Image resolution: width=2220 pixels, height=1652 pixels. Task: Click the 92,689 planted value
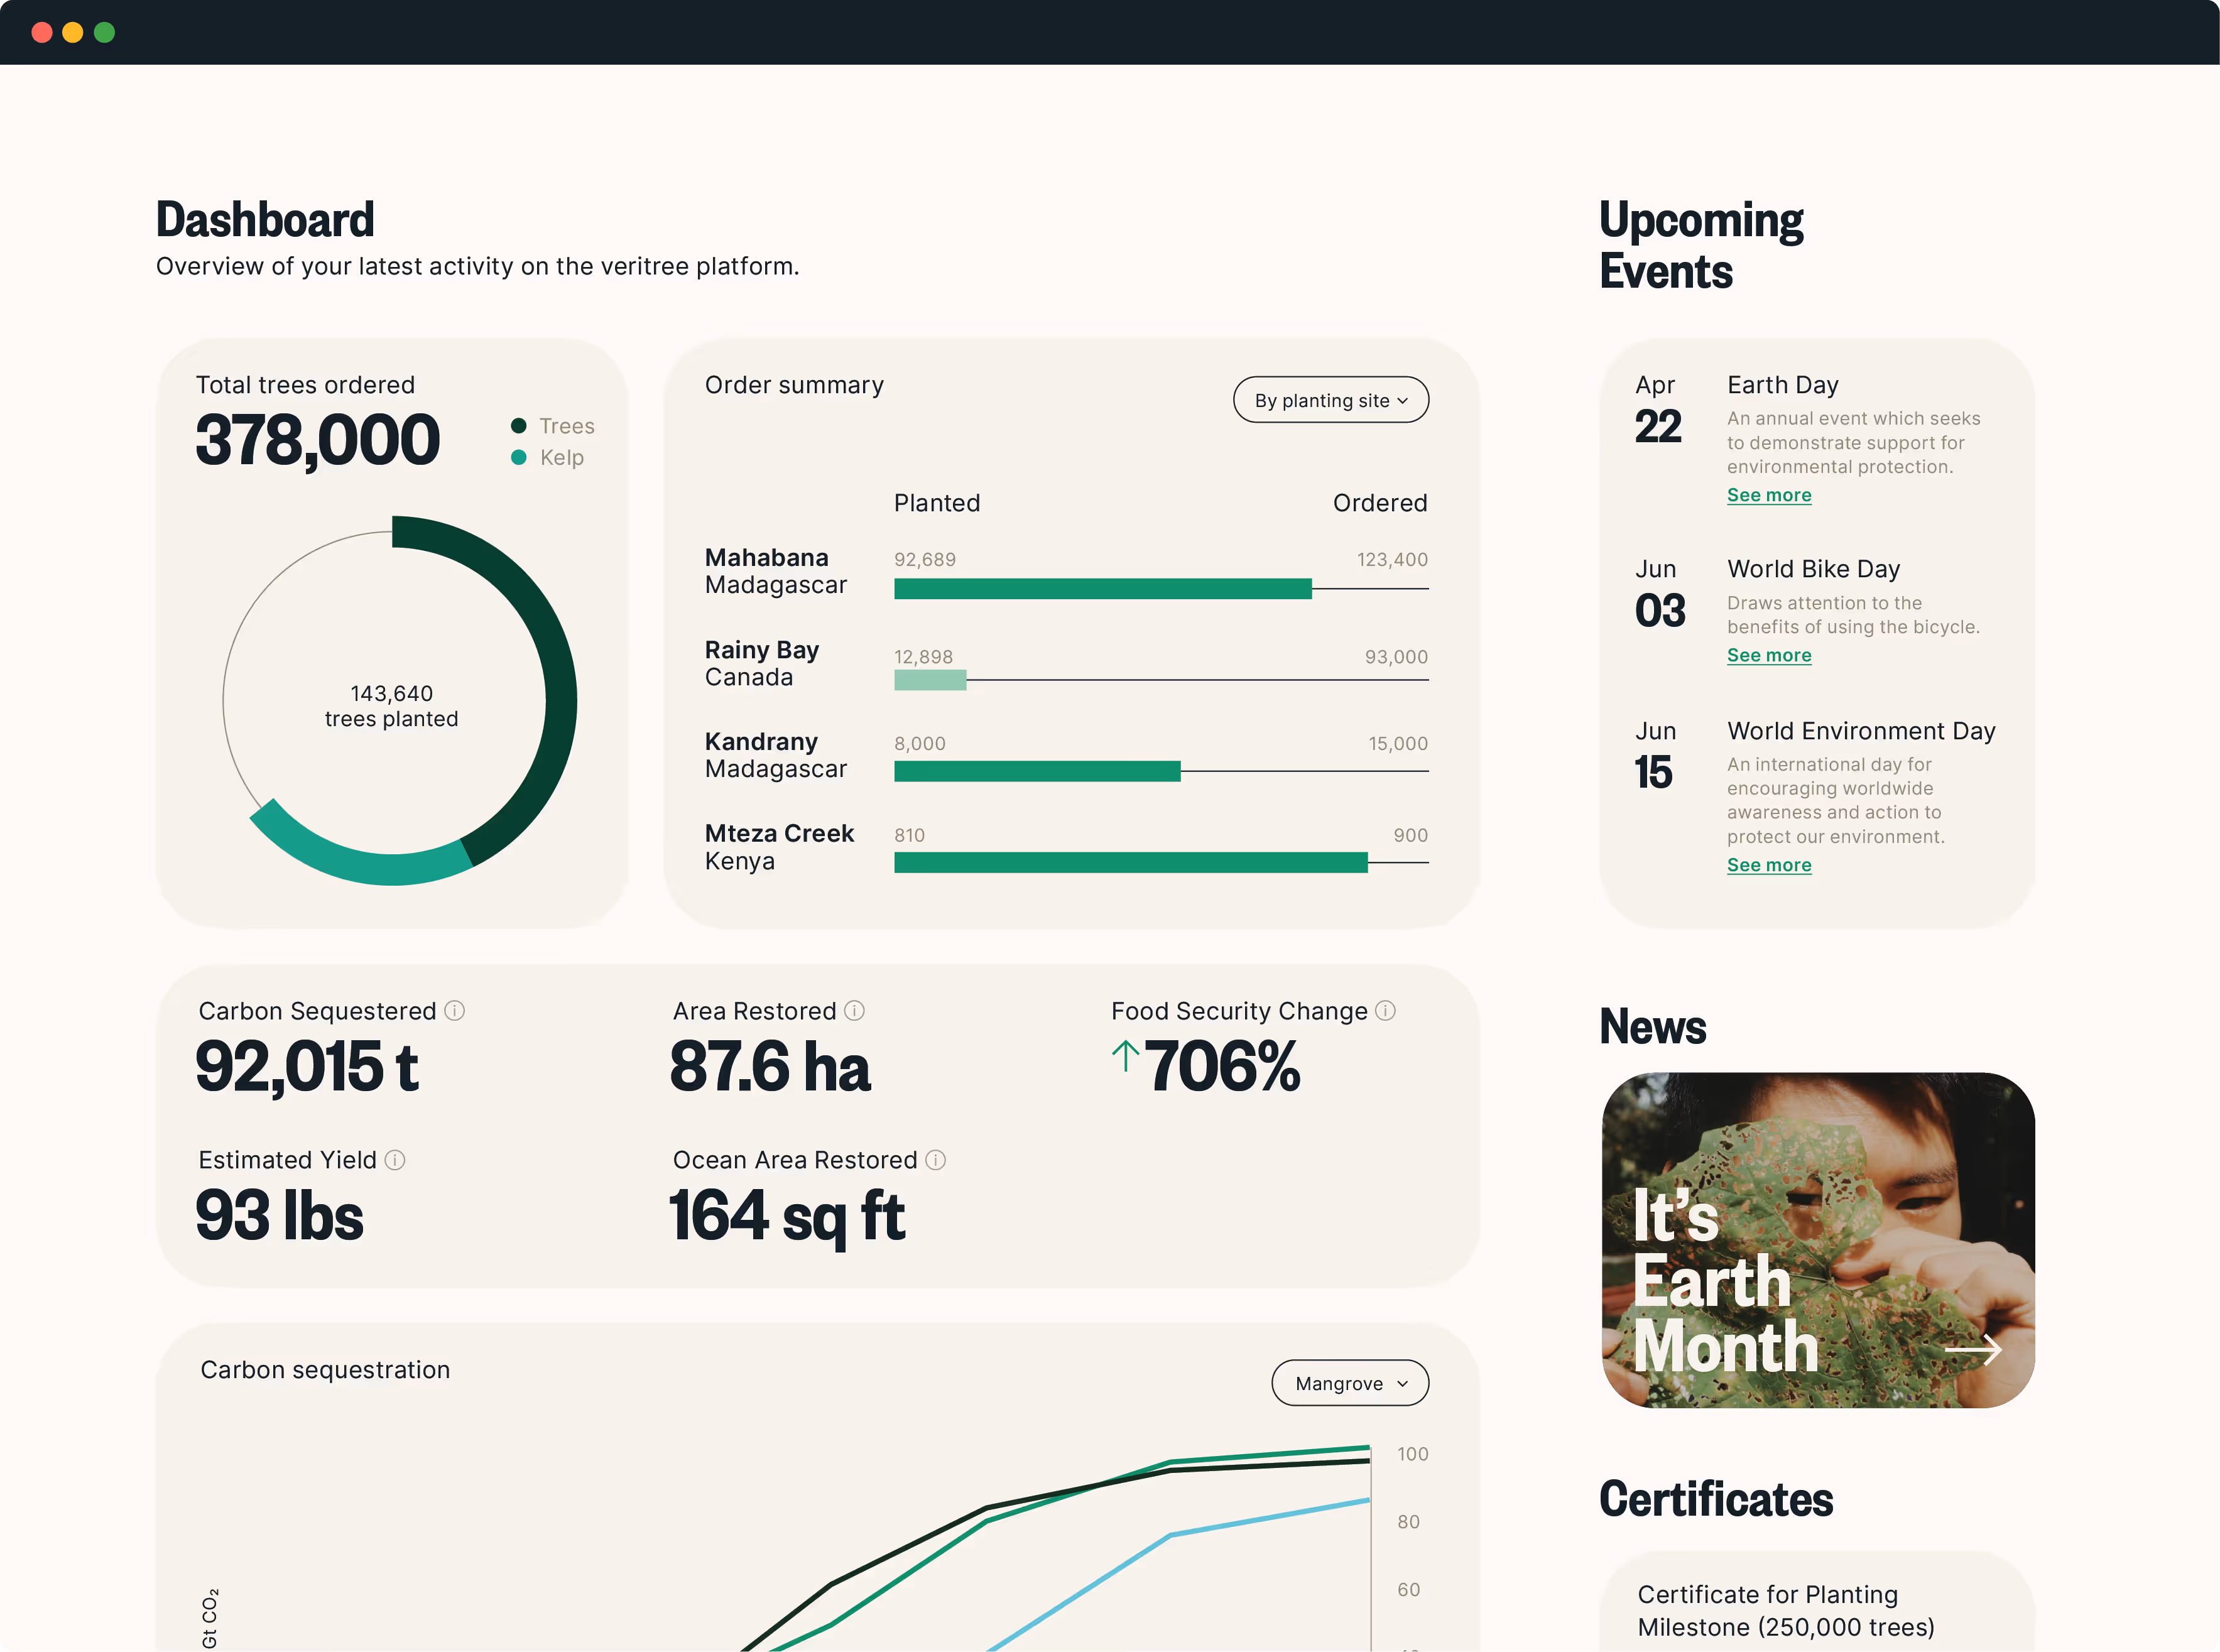point(925,559)
